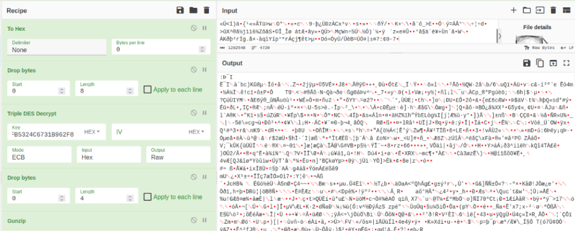
Task: Set breakpoint on Gunzip operation
Action: click(x=204, y=220)
